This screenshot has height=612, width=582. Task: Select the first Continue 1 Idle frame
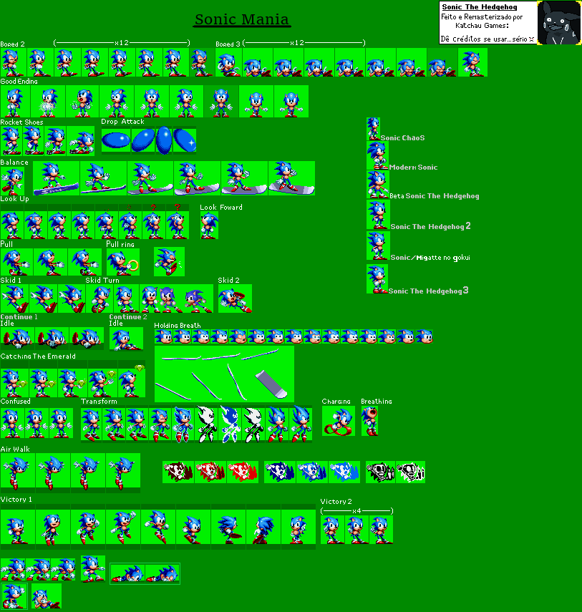[17, 338]
